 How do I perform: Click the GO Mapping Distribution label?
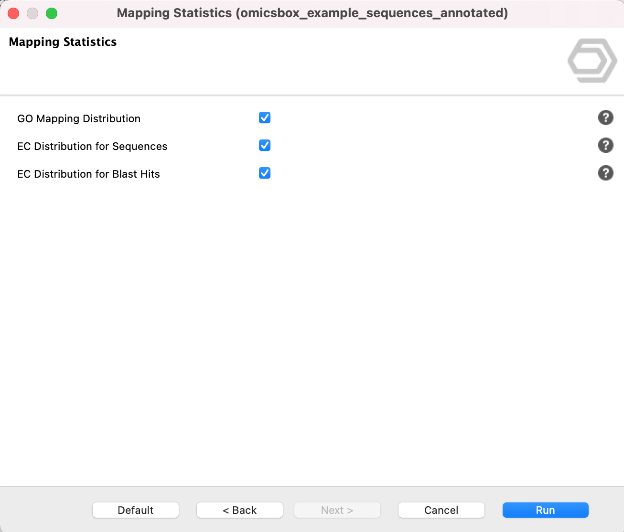(79, 118)
